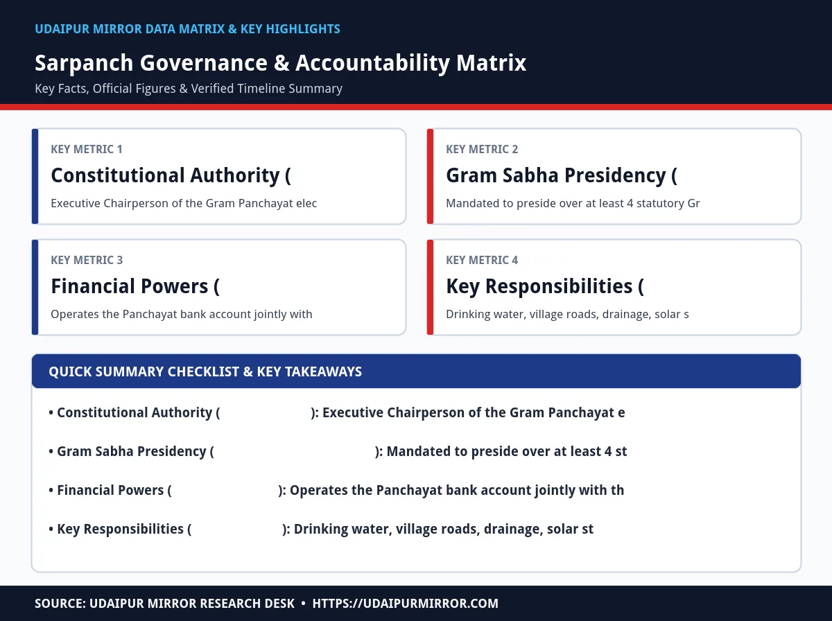Select the checklist bullet starting "Financial Powers"

336,490
